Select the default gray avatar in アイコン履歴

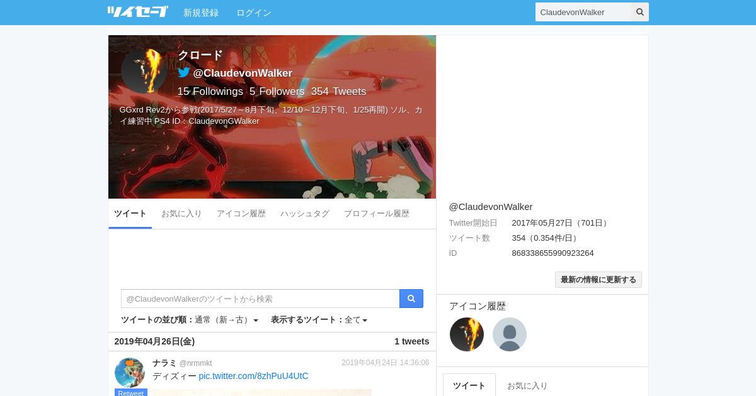click(x=510, y=334)
